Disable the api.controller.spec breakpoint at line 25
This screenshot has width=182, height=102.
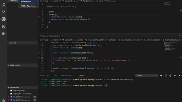pos(11,100)
